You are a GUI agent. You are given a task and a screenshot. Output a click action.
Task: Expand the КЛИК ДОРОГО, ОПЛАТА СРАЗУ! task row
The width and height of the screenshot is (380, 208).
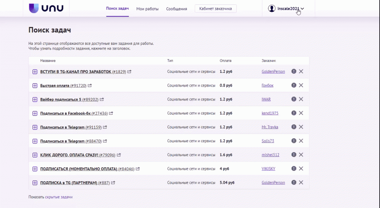(x=35, y=155)
